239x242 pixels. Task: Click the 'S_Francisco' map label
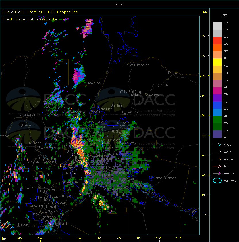click(103, 109)
